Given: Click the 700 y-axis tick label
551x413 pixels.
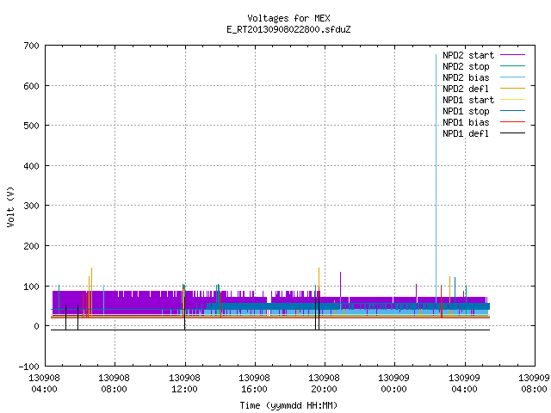Looking at the screenshot, I should [31, 46].
